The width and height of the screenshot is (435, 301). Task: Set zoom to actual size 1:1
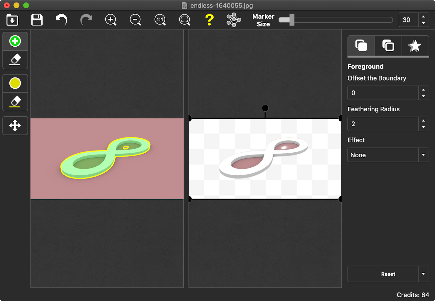tap(160, 20)
